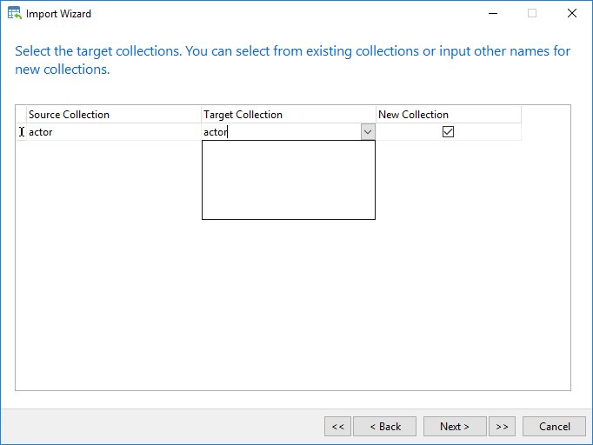
Task: Expand the Target Collection dropdown arrow
Action: (368, 132)
